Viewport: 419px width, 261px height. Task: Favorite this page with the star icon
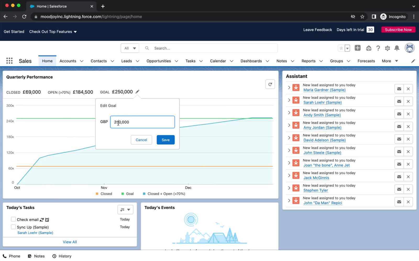(x=341, y=48)
